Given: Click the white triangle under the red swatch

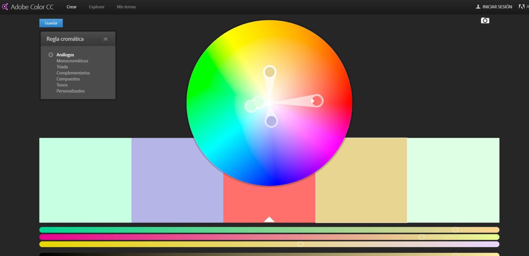Looking at the screenshot, I should pos(269,219).
